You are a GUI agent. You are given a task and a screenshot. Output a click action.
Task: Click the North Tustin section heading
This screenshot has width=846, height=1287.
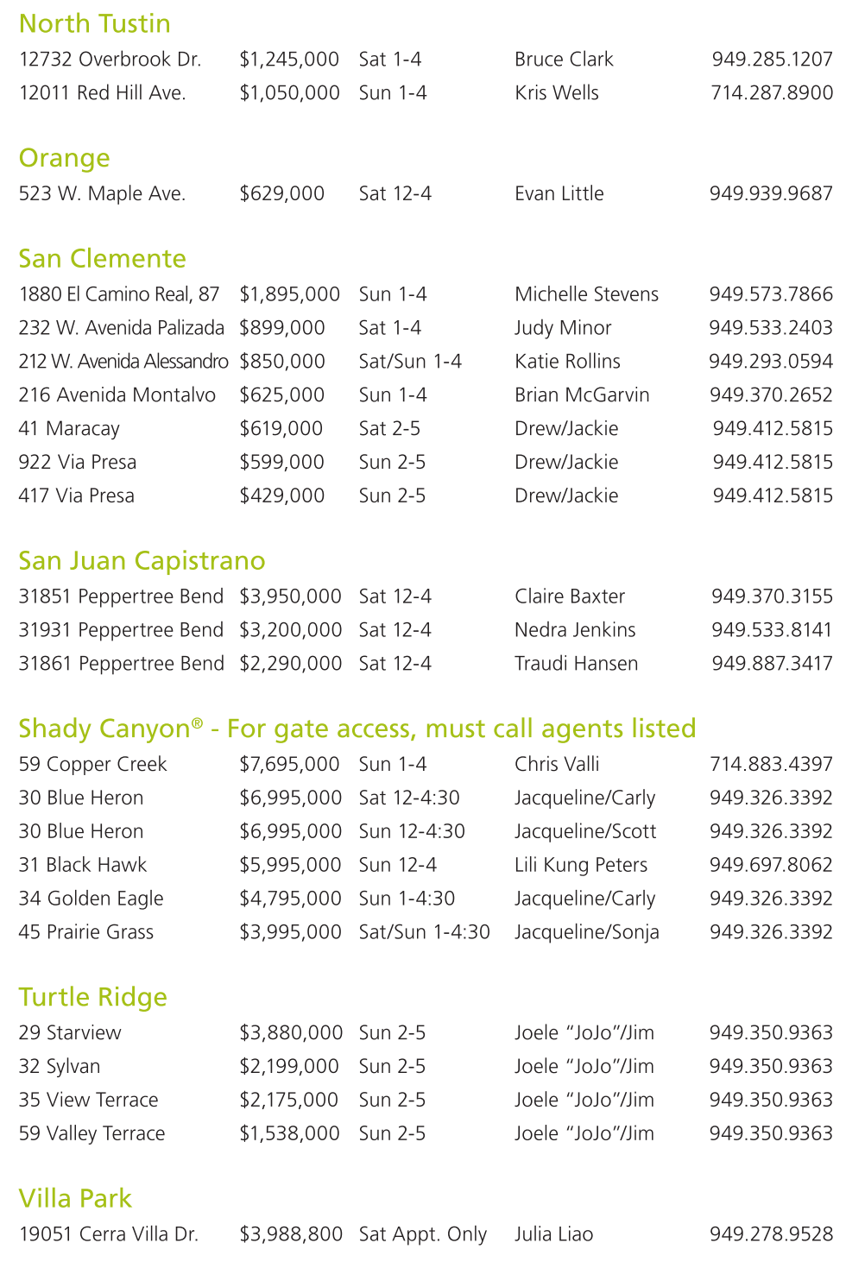[94, 23]
